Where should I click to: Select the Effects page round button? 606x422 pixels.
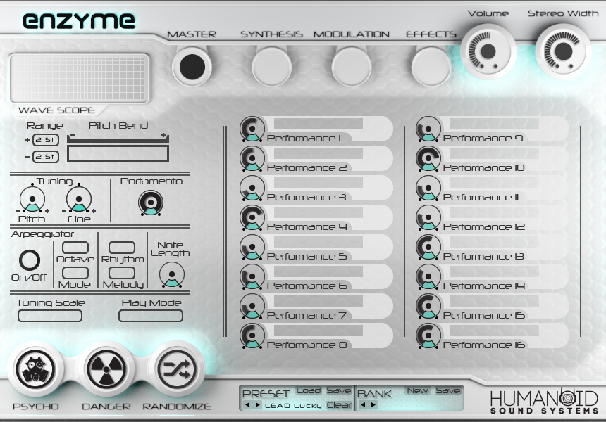431,66
